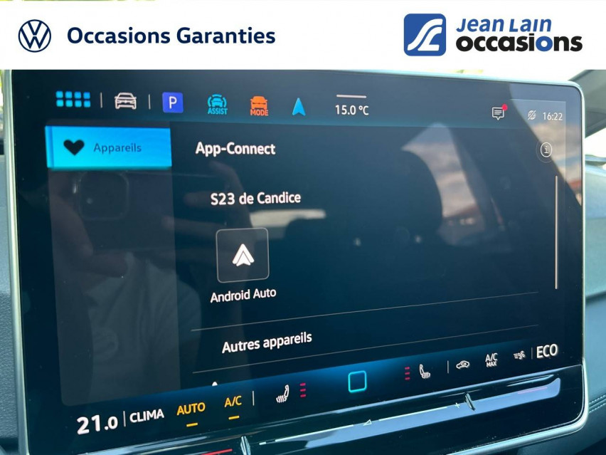The width and height of the screenshot is (606, 455).
Task: Click the Jean Lain occasions logo
Action: point(493,35)
